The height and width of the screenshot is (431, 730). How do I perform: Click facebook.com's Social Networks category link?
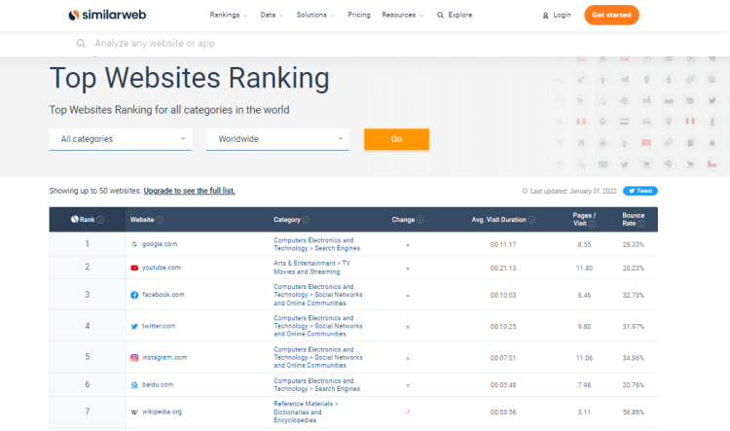tap(318, 295)
